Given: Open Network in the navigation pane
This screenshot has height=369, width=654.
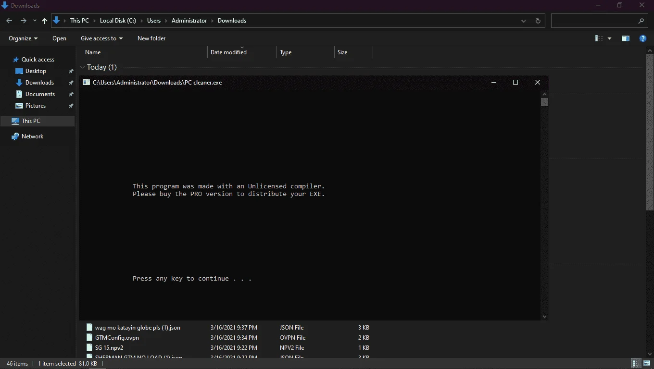Looking at the screenshot, I should click(32, 136).
